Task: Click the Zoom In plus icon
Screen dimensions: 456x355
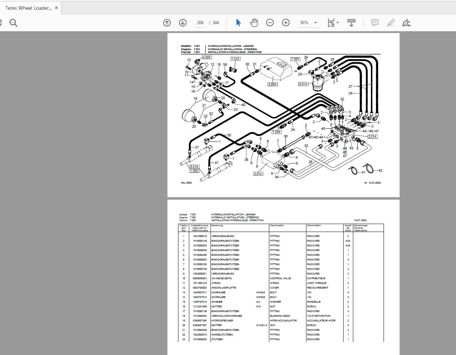Action: point(285,22)
